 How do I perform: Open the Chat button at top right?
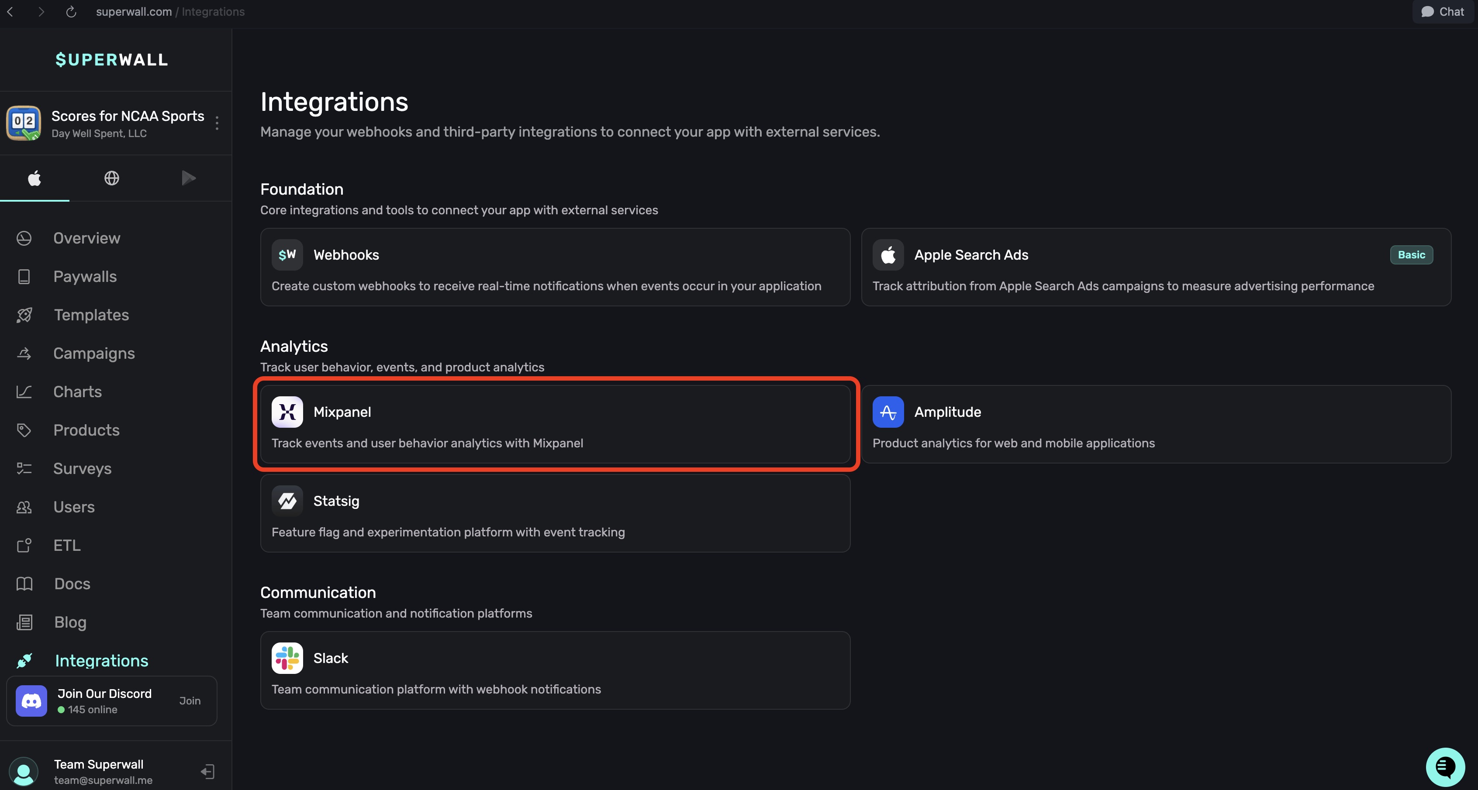pyautogui.click(x=1443, y=12)
